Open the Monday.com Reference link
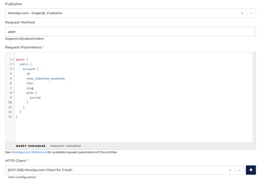The width and height of the screenshot is (269, 183). tap(29, 152)
